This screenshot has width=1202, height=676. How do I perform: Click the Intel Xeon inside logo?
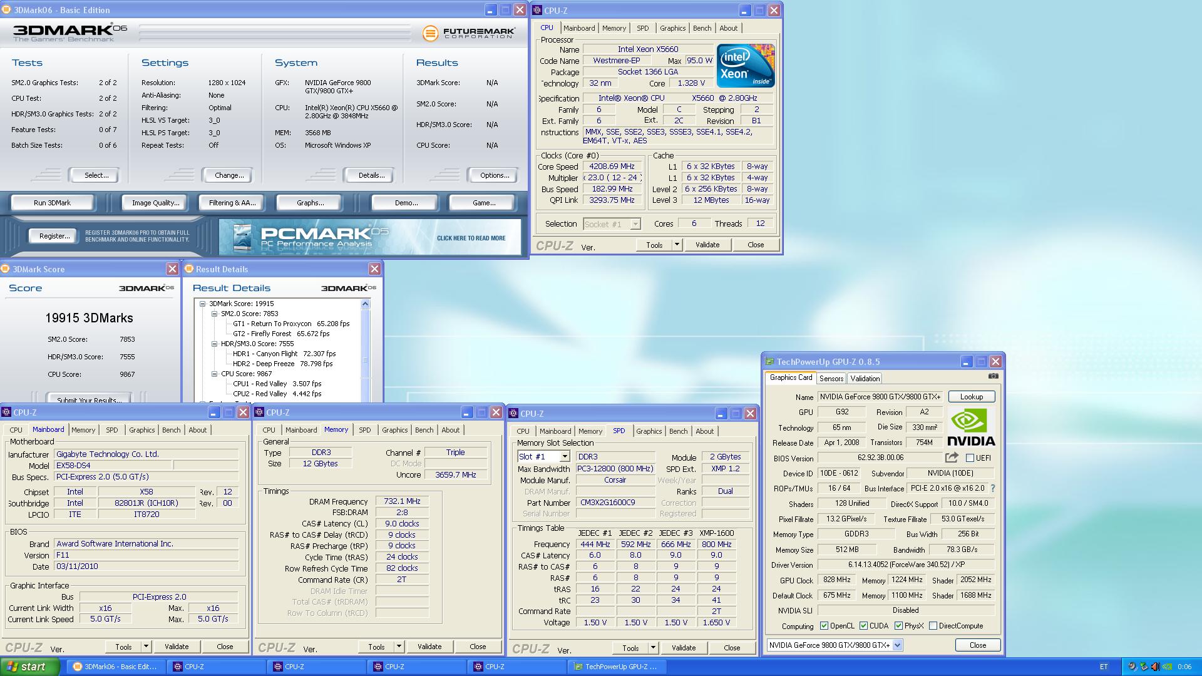[x=746, y=65]
